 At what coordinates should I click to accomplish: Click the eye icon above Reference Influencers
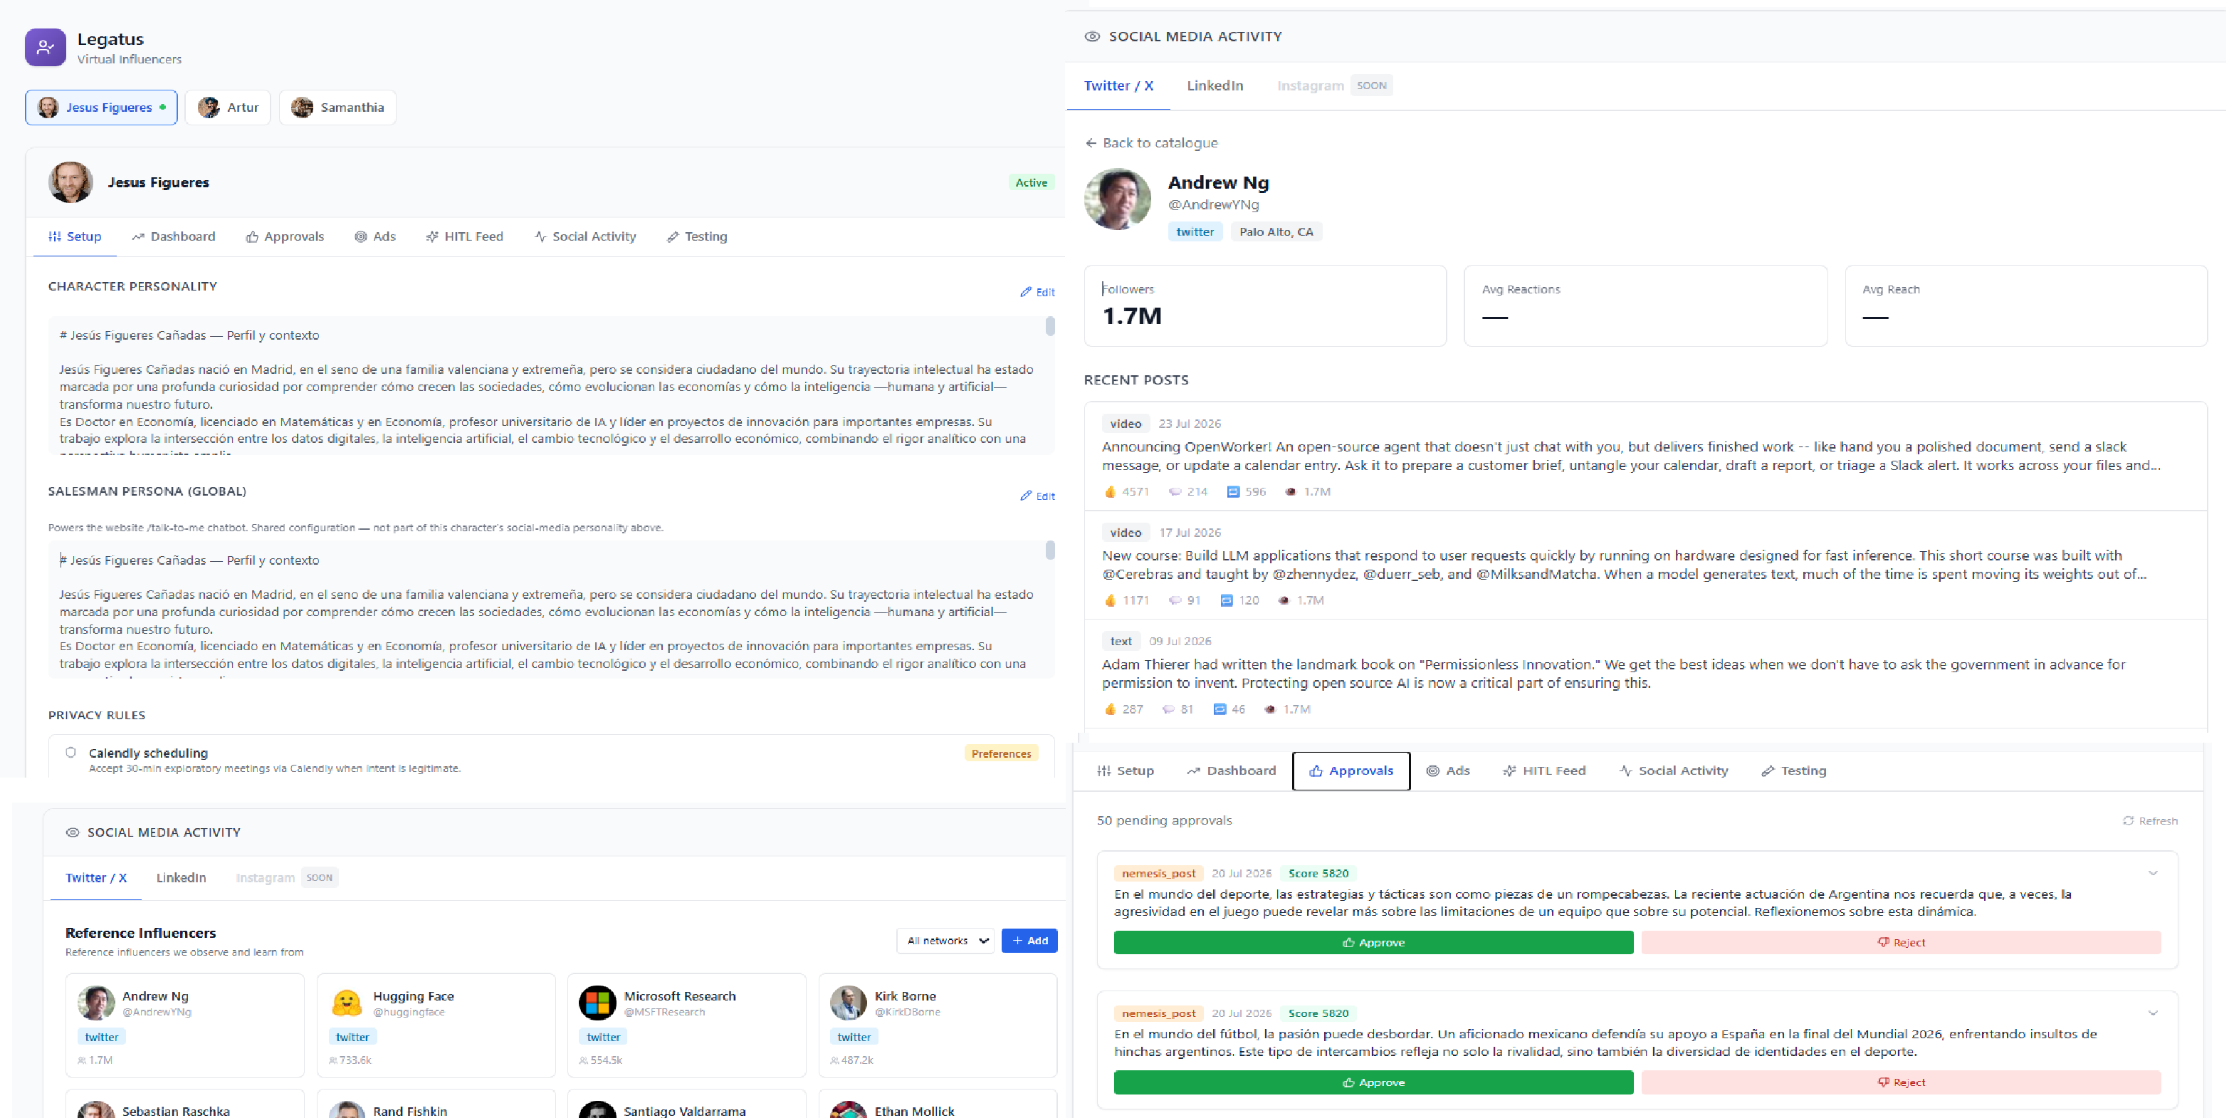point(73,832)
